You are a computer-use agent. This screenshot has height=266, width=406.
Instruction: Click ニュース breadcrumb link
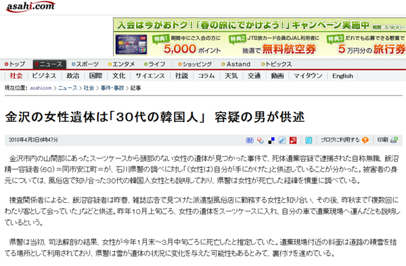click(68, 88)
